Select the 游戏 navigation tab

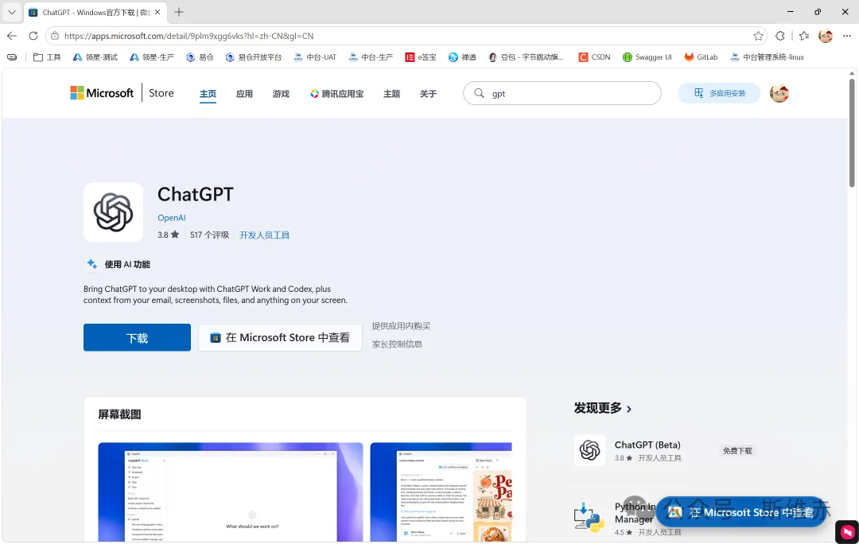tap(281, 94)
